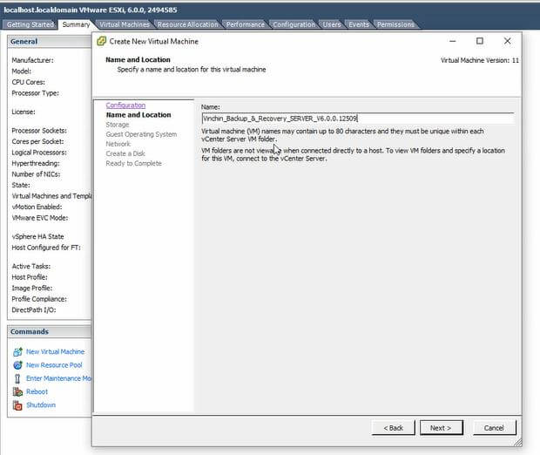Click the New Virtual Machine command icon
This screenshot has height=455, width=540.
[17, 352]
